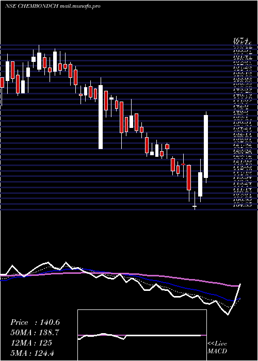Select the 5MA : 124.4 value
Screen dimensions: 258x361
click(33, 353)
